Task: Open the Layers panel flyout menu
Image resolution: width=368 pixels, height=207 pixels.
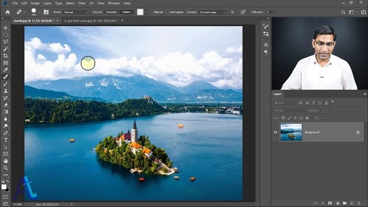Action: (365, 94)
